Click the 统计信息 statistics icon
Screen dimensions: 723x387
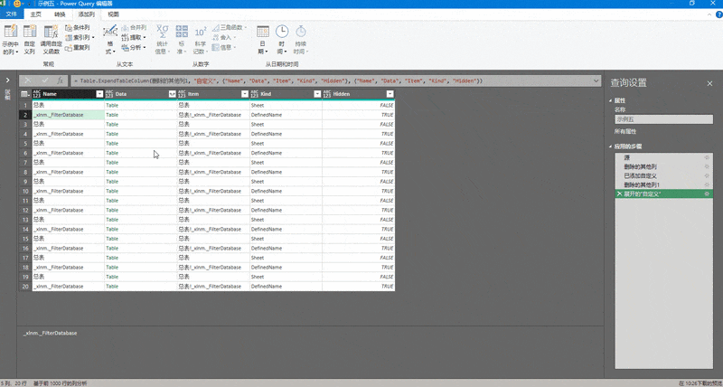[x=163, y=42]
